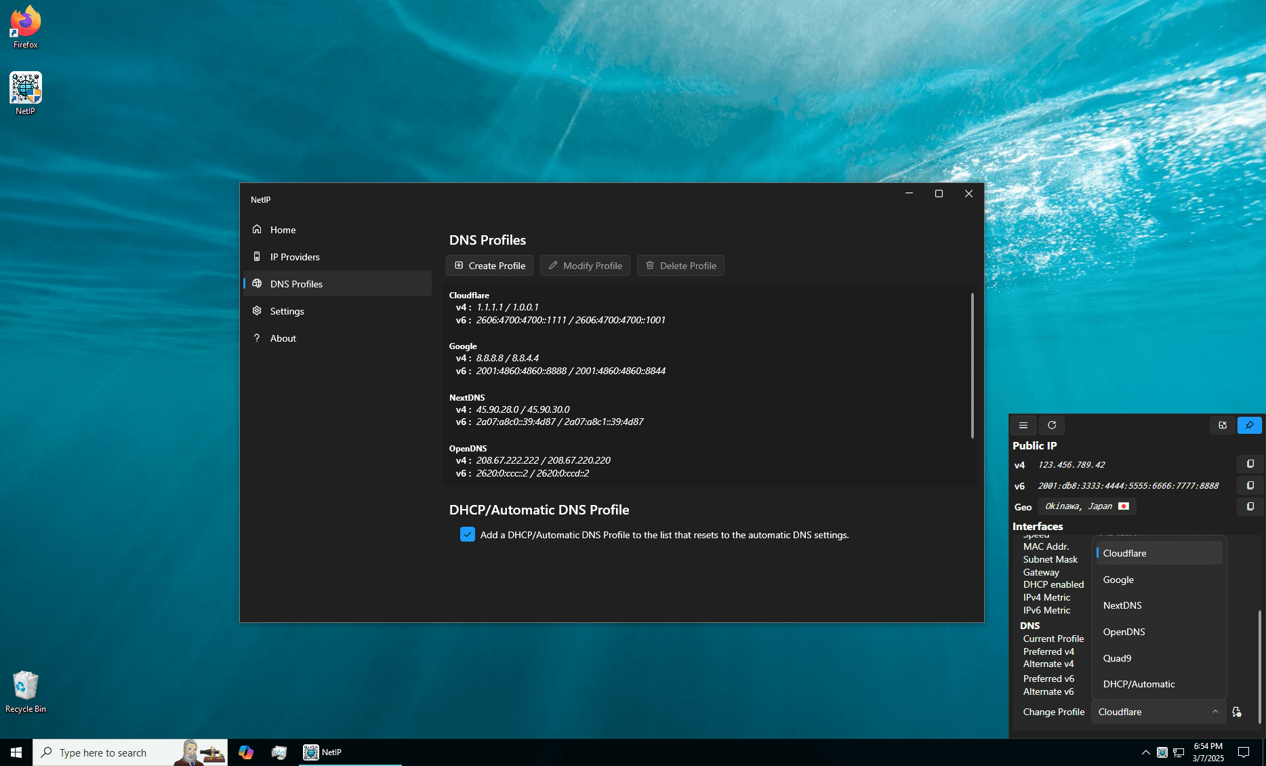Copy the Geo location value

[1250, 506]
